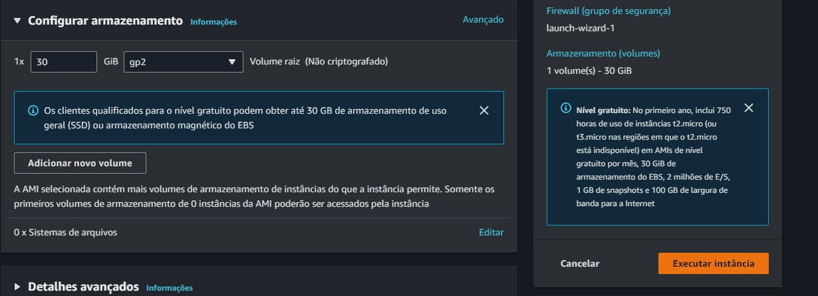This screenshot has height=296, width=818.
Task: Switch to Avançado storage view
Action: pyautogui.click(x=483, y=20)
